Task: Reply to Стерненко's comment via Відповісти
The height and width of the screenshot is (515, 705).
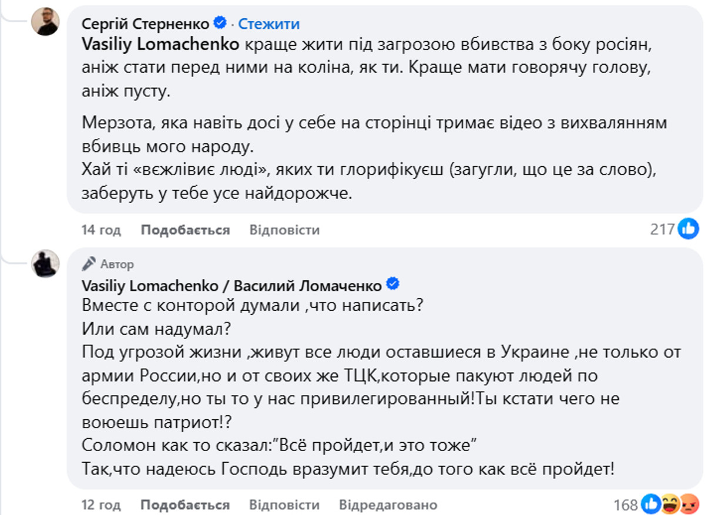Action: [284, 230]
